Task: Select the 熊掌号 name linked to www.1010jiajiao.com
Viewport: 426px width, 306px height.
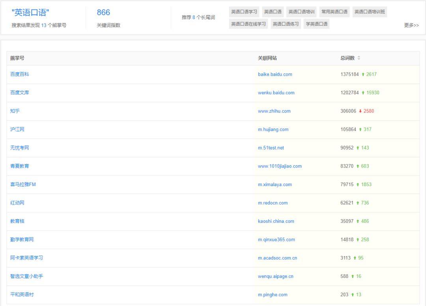Action: [x=20, y=166]
